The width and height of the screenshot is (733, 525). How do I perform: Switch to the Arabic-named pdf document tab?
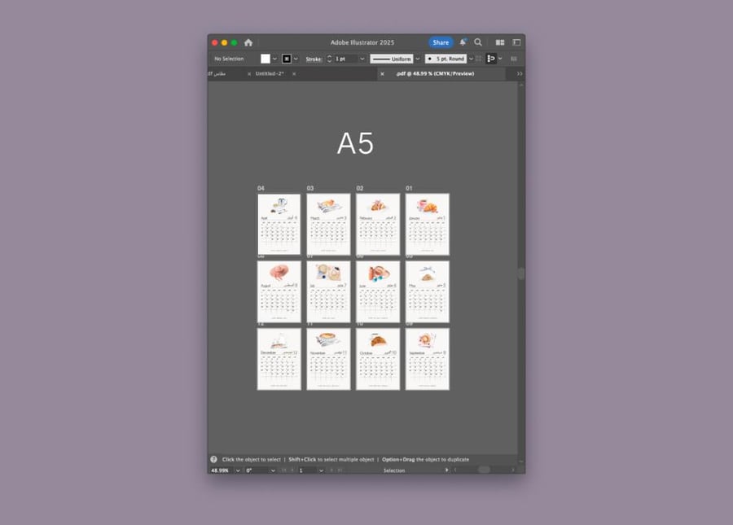(x=217, y=74)
